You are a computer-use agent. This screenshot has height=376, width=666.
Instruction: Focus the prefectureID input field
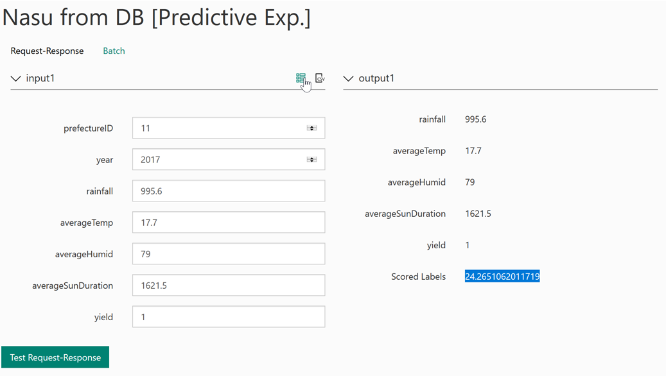(x=218, y=128)
